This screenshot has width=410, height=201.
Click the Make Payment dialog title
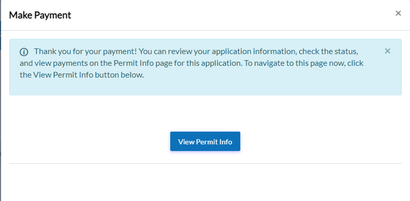40,15
